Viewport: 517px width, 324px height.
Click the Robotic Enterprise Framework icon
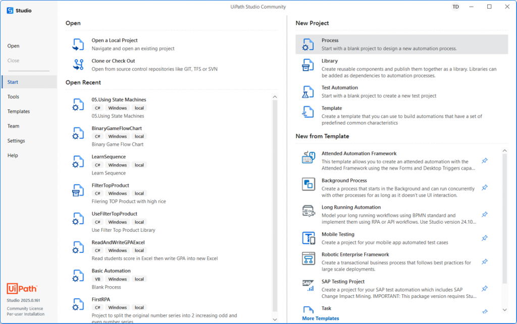[308, 258]
